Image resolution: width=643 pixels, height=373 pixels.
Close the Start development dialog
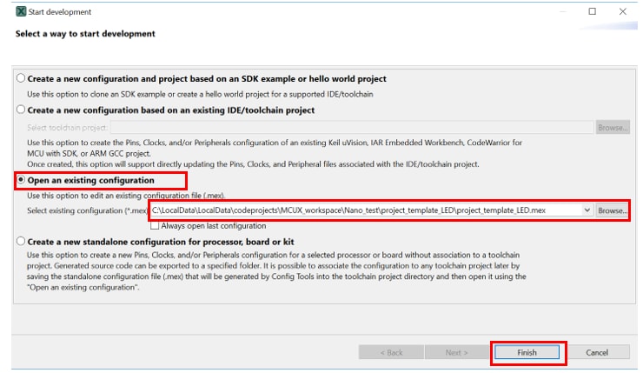pyautogui.click(x=622, y=12)
